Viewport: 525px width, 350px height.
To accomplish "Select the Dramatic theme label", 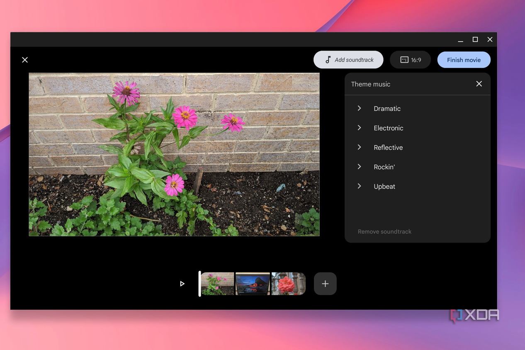I will [387, 109].
